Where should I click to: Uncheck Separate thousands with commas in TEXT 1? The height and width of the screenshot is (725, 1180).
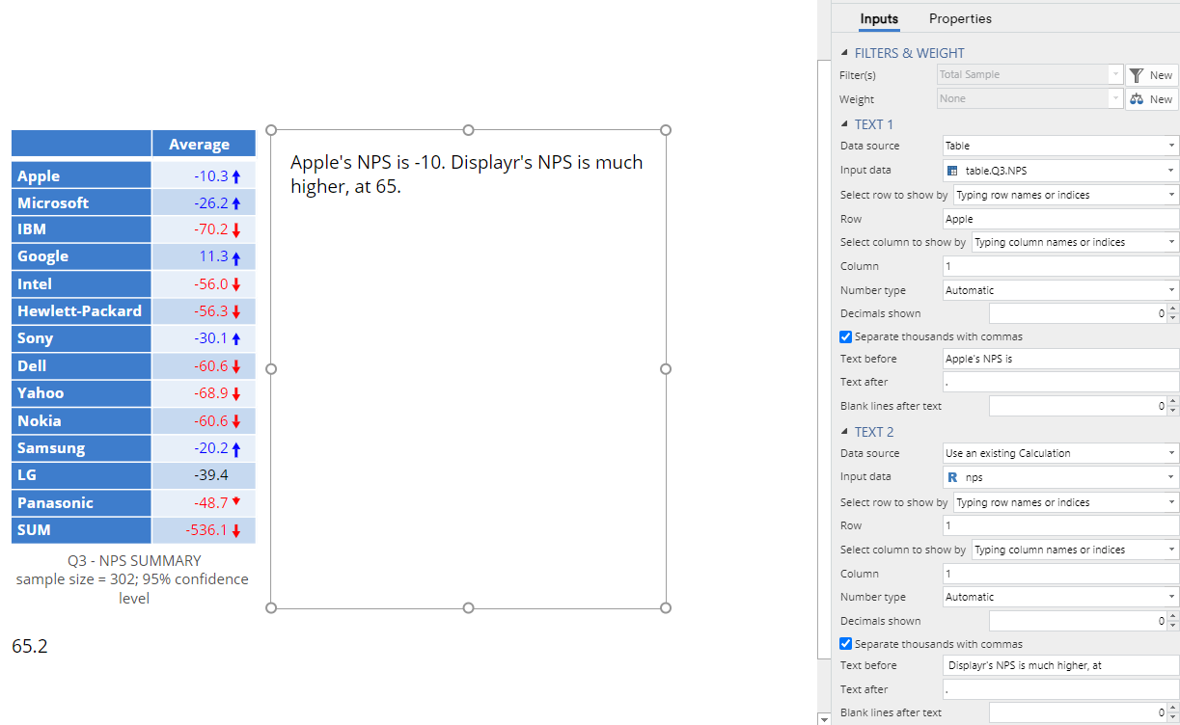[x=845, y=336]
